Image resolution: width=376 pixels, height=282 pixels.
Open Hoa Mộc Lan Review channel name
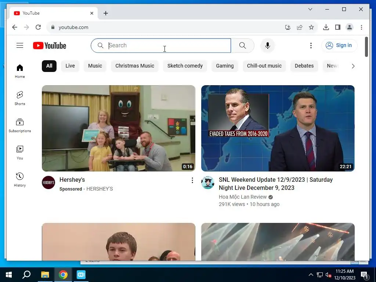coord(243,197)
